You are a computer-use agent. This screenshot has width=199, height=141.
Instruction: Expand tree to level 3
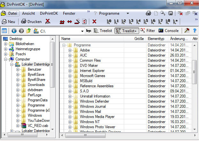(131, 21)
